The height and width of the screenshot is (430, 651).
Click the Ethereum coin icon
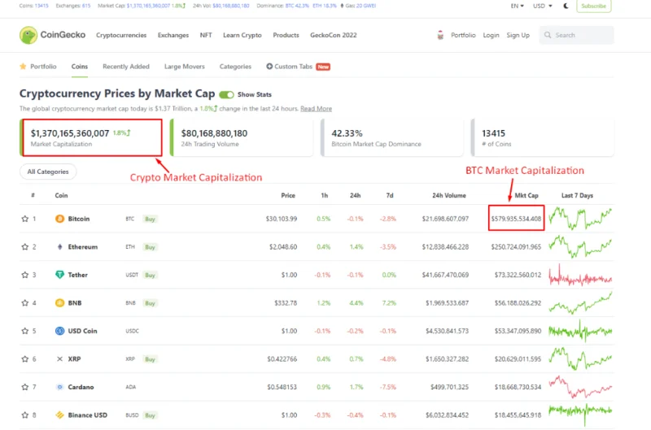[x=59, y=247]
